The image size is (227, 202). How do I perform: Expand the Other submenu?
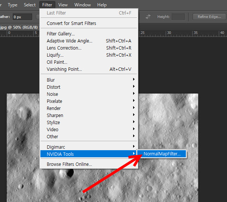coord(89,136)
